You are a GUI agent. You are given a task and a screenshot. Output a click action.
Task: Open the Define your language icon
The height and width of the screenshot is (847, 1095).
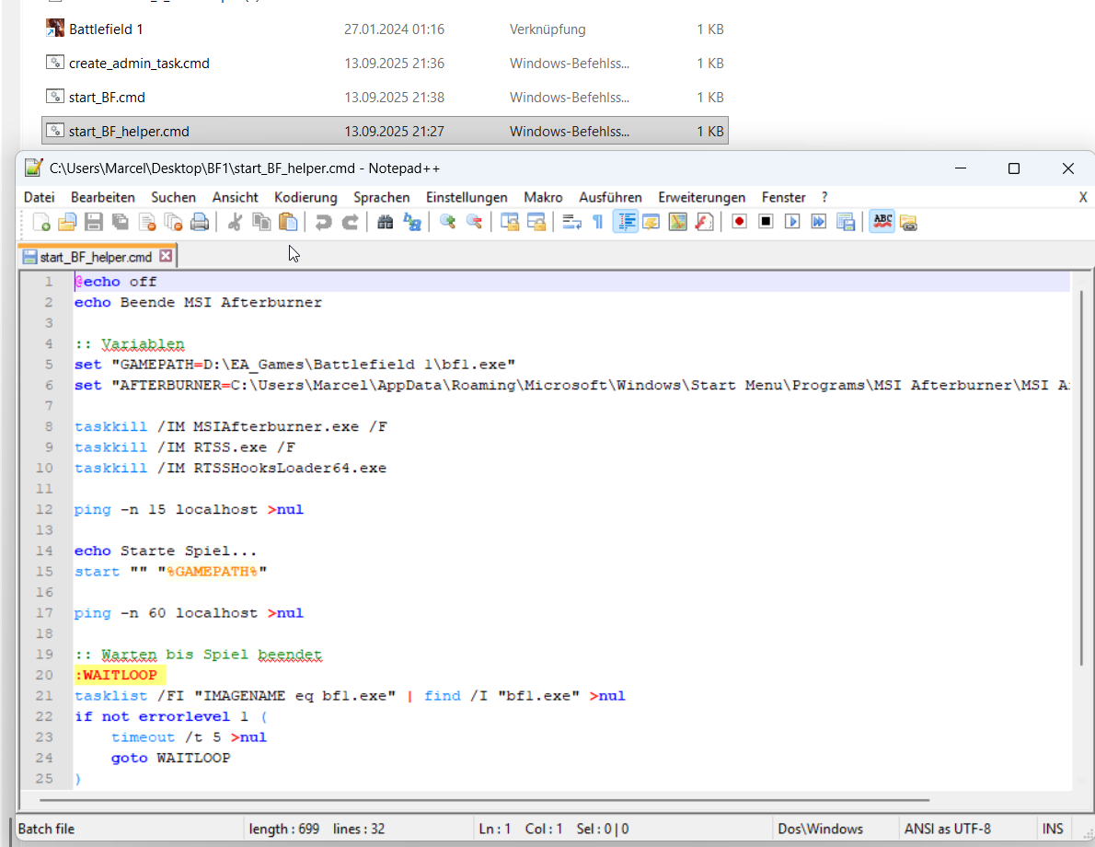(651, 222)
